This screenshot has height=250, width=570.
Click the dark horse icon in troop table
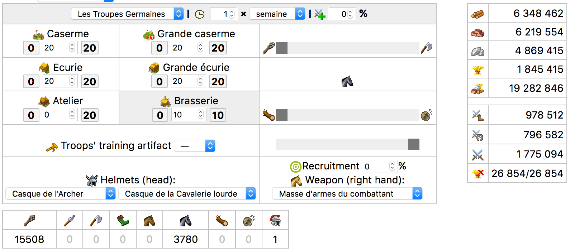(x=185, y=221)
